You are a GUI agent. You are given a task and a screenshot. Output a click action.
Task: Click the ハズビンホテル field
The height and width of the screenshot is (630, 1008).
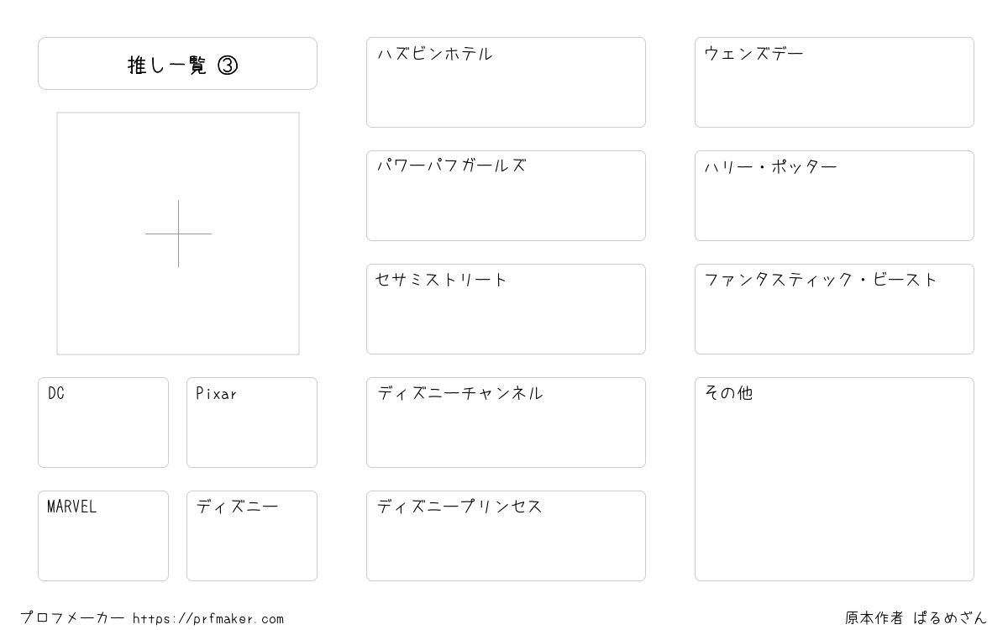(506, 82)
